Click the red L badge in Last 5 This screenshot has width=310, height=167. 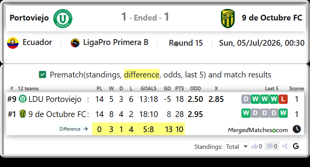(283, 99)
